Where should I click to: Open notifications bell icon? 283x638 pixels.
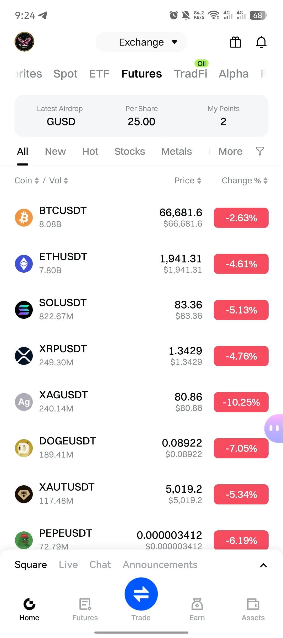[261, 42]
